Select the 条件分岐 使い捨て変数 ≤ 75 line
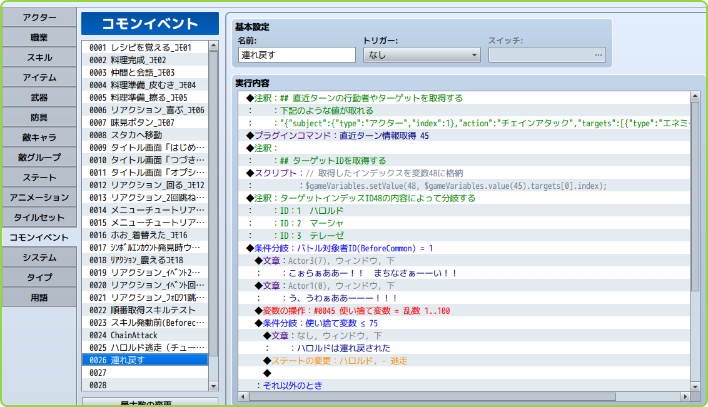The image size is (708, 407). (x=463, y=323)
